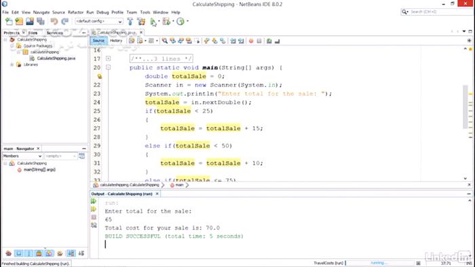This screenshot has height=267, width=475.
Task: Click the Undo arrow icon
Action: point(54,21)
